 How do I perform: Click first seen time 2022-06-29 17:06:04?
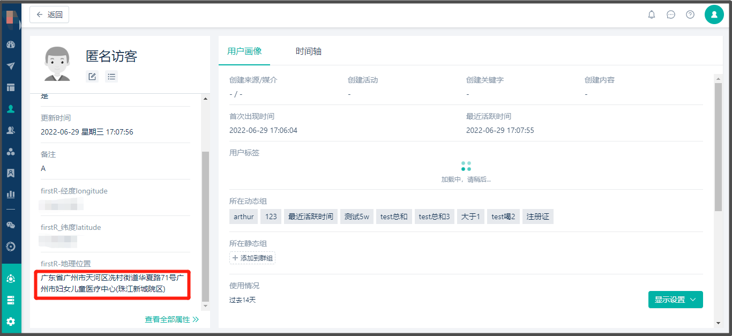pos(263,130)
